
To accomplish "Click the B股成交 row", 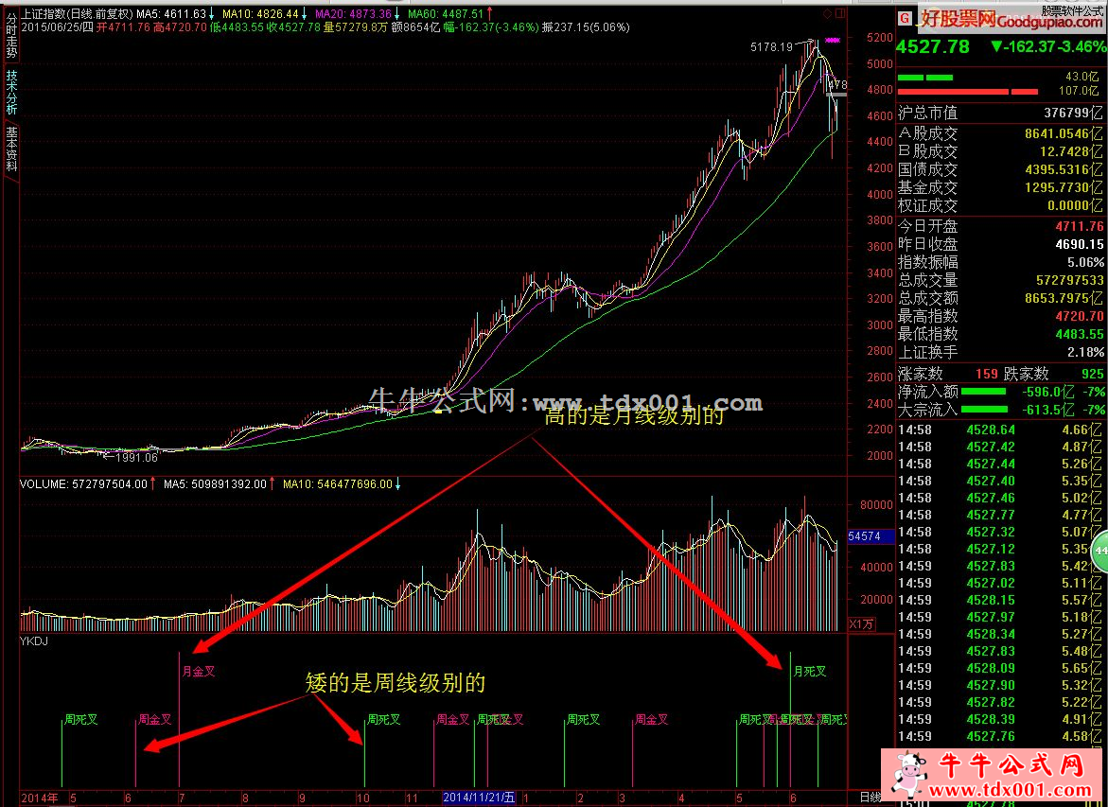I will click(x=1000, y=151).
